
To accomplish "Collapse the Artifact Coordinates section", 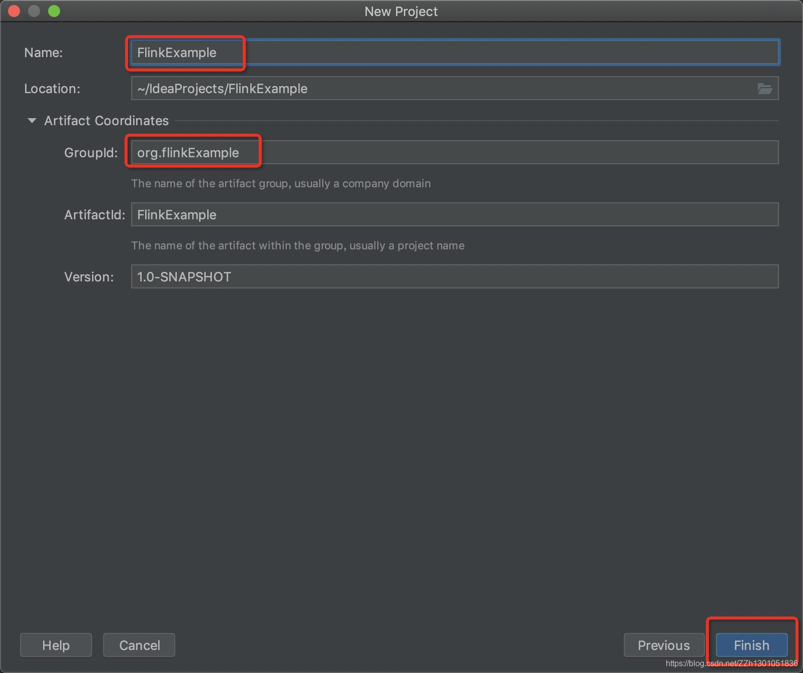I will click(x=32, y=121).
